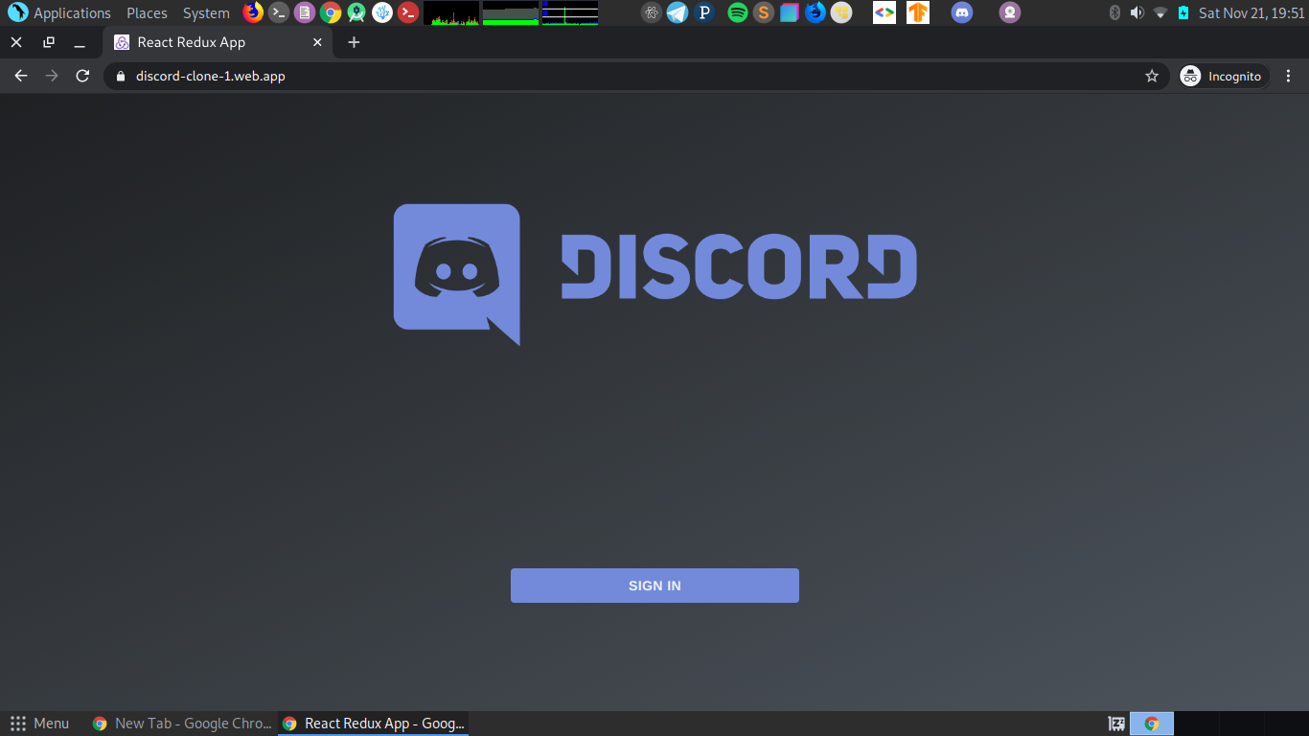Open the Wi-Fi network tray icon
This screenshot has width=1309, height=736.
pyautogui.click(x=1160, y=12)
